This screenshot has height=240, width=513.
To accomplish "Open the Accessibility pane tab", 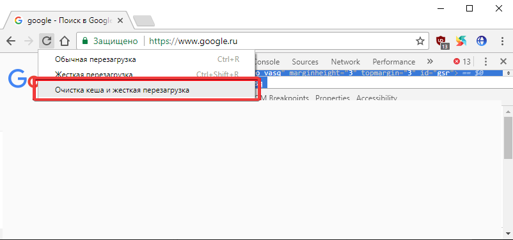I will pyautogui.click(x=377, y=98).
